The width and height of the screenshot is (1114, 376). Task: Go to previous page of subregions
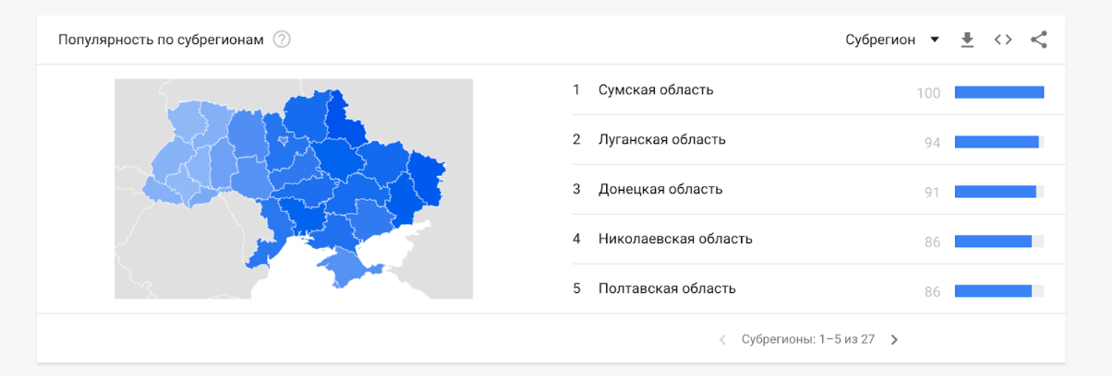(x=722, y=339)
